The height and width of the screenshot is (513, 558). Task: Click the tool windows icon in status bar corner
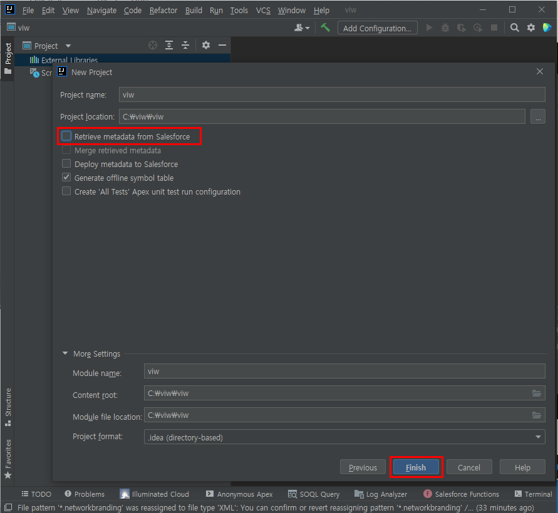click(x=8, y=507)
